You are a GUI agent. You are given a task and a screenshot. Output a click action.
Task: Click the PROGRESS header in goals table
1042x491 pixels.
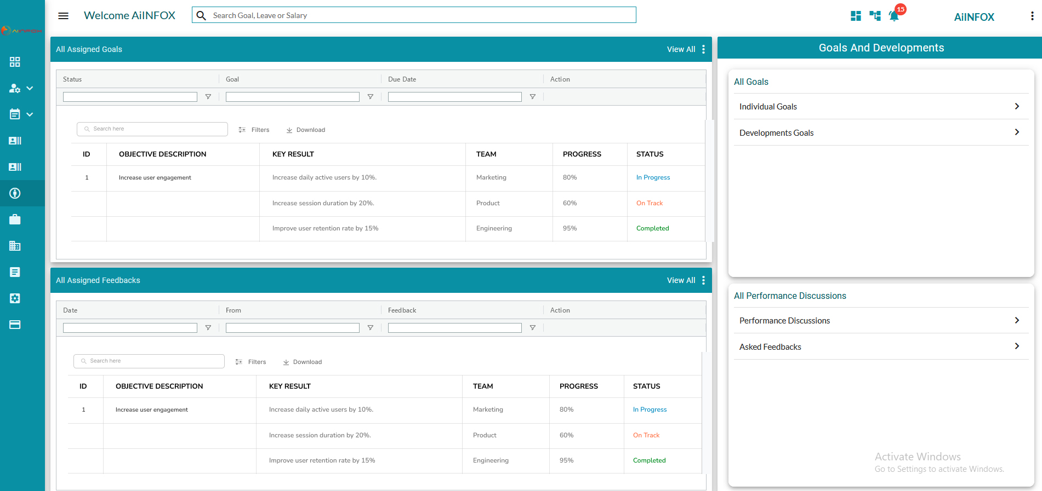pyautogui.click(x=582, y=154)
